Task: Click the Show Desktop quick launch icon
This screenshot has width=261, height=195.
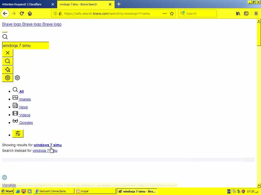Action: coord(24,191)
